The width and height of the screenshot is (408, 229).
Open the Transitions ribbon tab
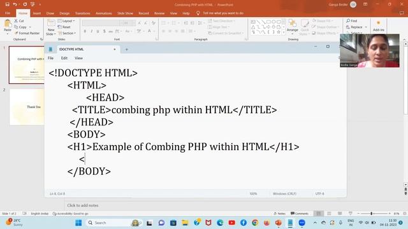point(82,13)
